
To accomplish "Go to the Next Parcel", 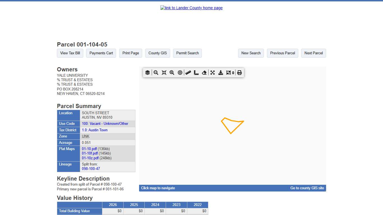I will tap(313, 53).
